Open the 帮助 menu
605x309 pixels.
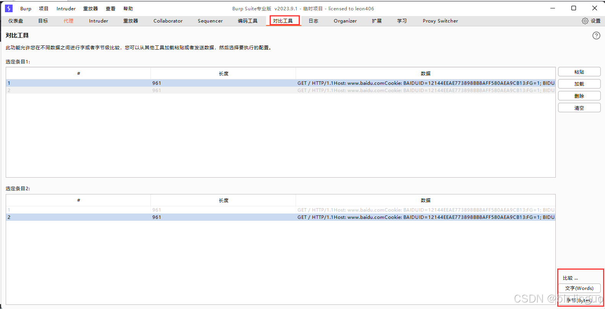pyautogui.click(x=128, y=8)
